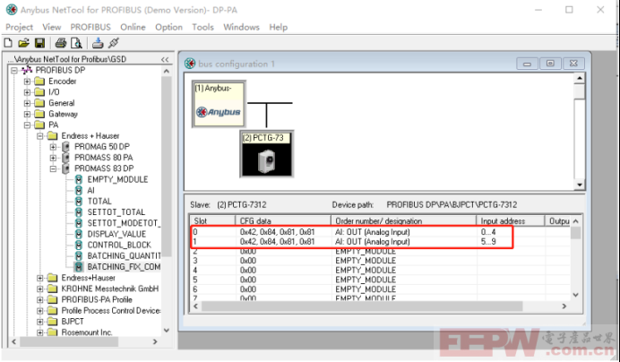Viewport: 620px width, 362px height.
Task: Click up arrow of bus diagram scrollbar
Action: 580,78
